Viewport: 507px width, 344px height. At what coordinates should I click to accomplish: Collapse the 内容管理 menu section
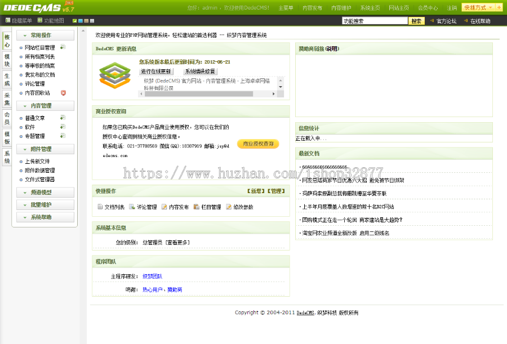tap(45, 106)
